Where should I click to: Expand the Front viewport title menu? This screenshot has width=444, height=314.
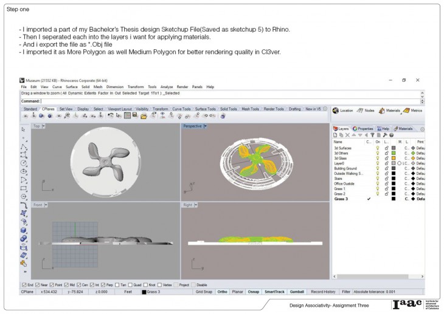pos(46,205)
